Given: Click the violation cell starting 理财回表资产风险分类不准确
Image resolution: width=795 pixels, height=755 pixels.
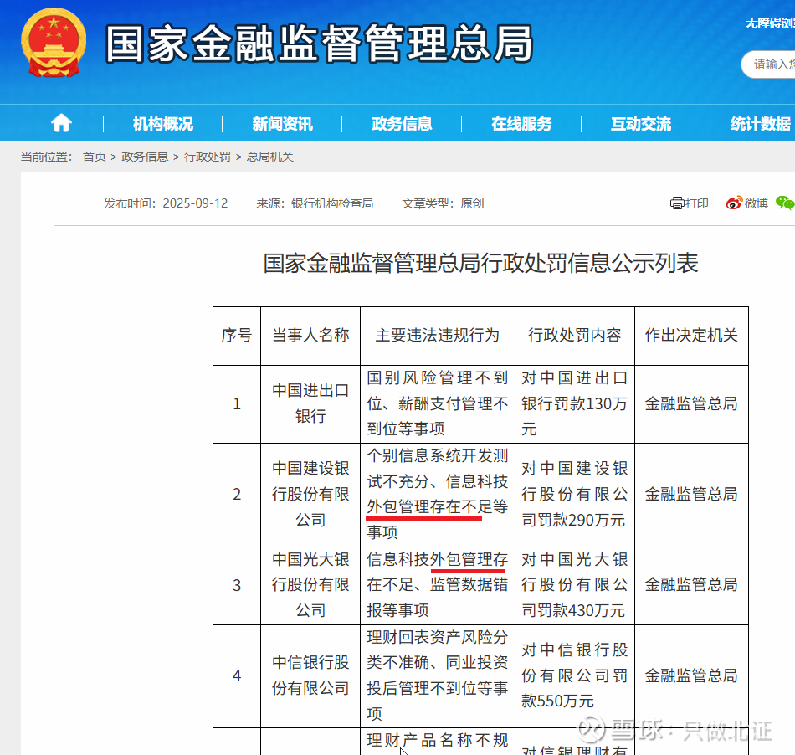Looking at the screenshot, I should point(438,675).
